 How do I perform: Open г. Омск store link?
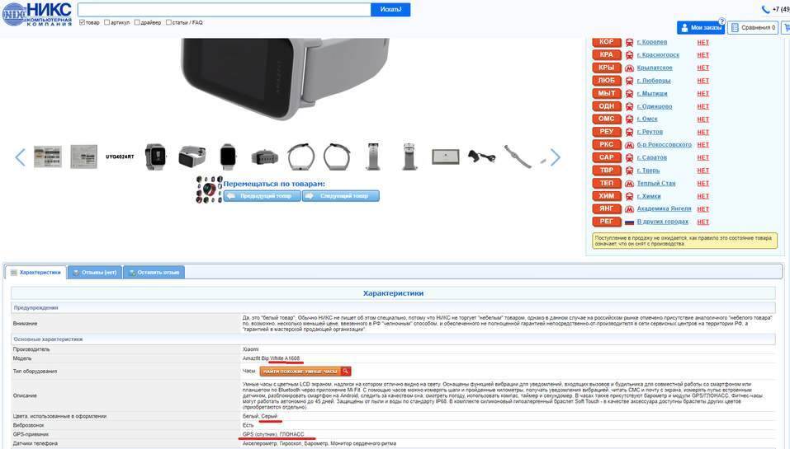[647, 119]
